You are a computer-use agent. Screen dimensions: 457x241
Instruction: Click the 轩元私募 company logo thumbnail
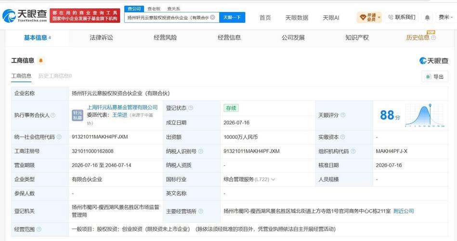(x=78, y=115)
